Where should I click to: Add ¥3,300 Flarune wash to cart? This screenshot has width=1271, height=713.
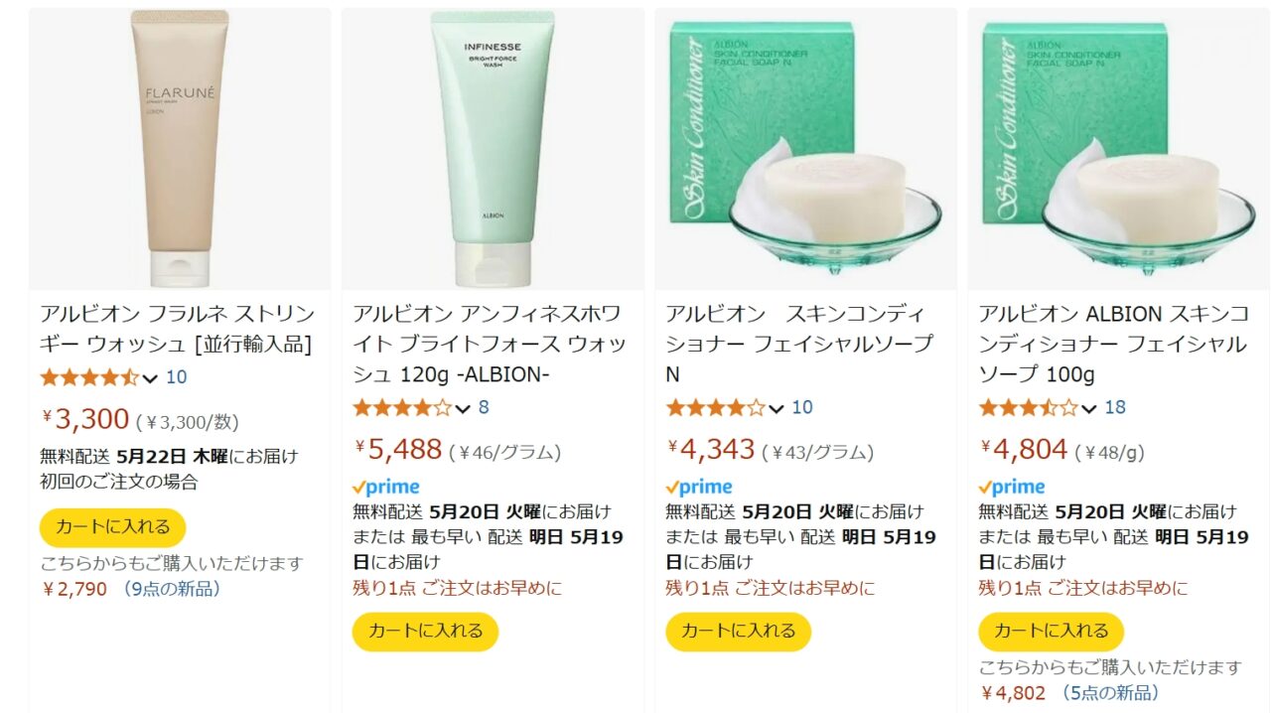113,527
